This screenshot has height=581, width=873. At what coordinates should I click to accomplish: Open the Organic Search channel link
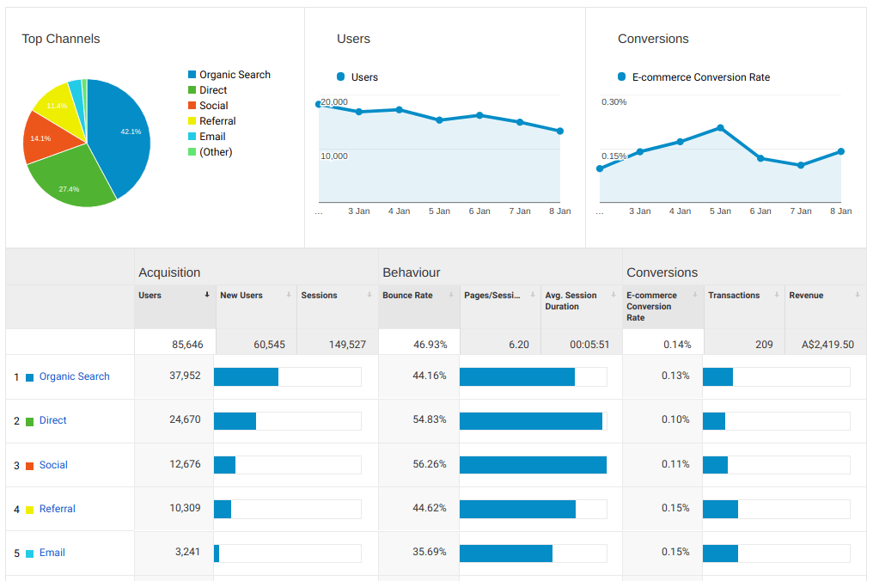(x=74, y=376)
